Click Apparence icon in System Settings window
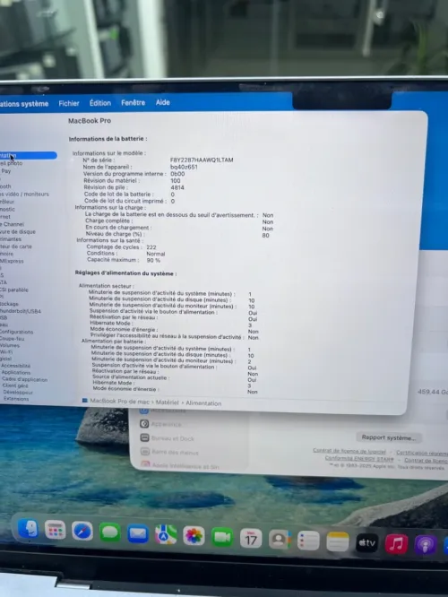The image size is (448, 597). (x=144, y=424)
